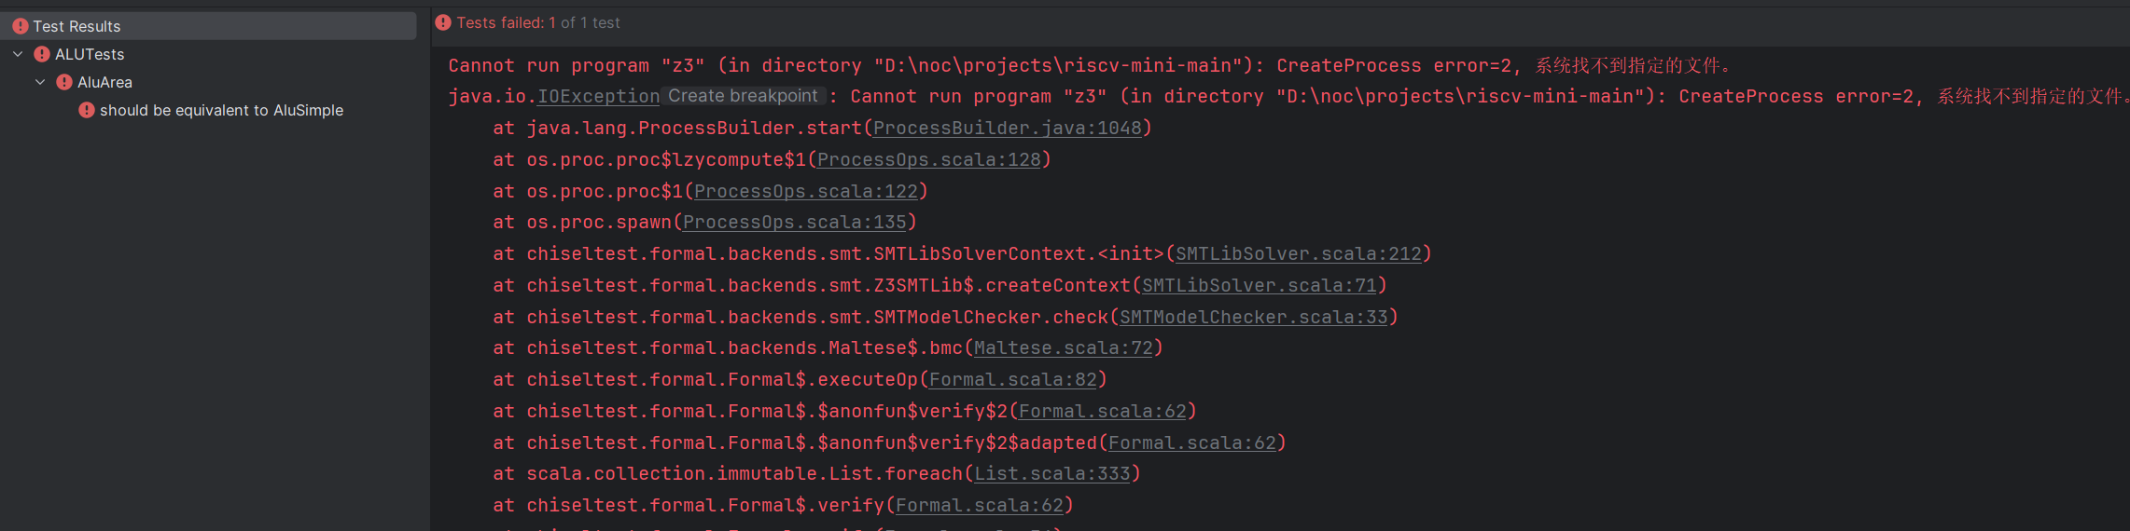Open ProcessOps.scala:128 stack frame link

(928, 159)
